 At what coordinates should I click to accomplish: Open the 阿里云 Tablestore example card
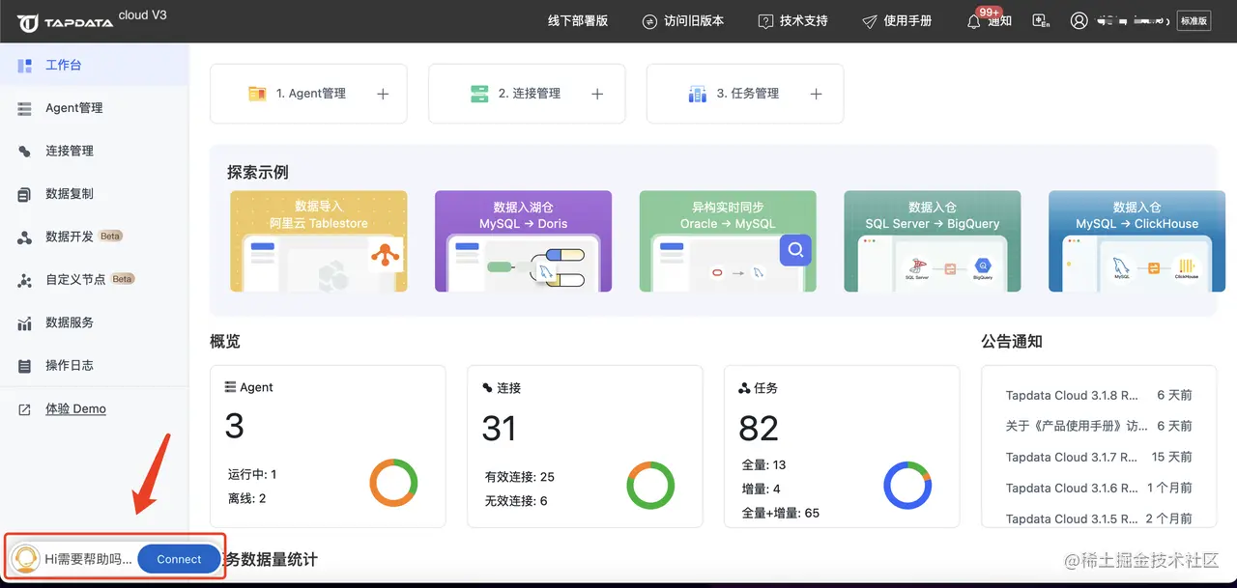point(319,241)
